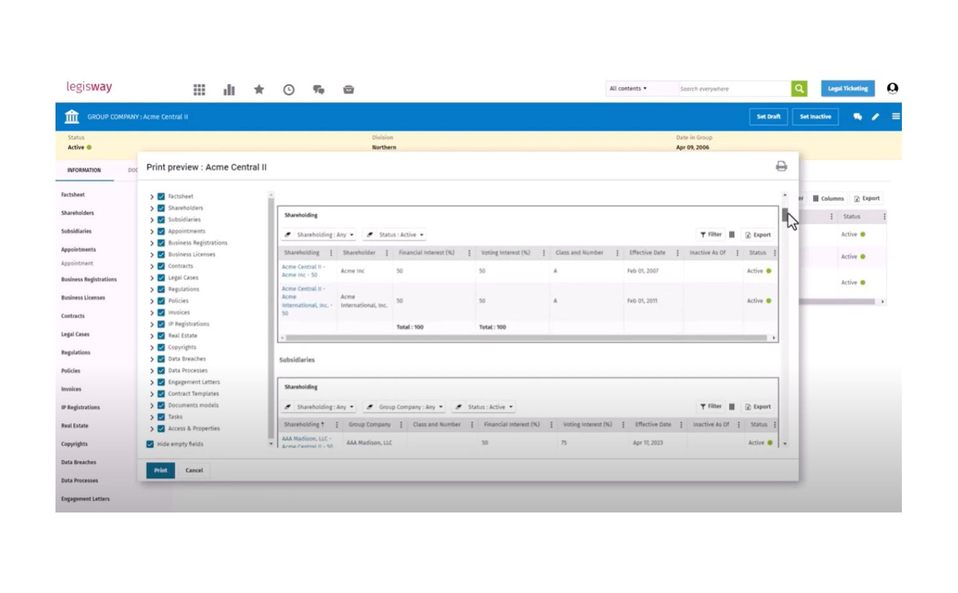Uncheck the Business Registrations checkbox

coord(161,243)
